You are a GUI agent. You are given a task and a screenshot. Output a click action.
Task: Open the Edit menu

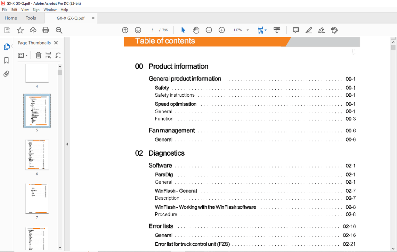[x=14, y=10]
